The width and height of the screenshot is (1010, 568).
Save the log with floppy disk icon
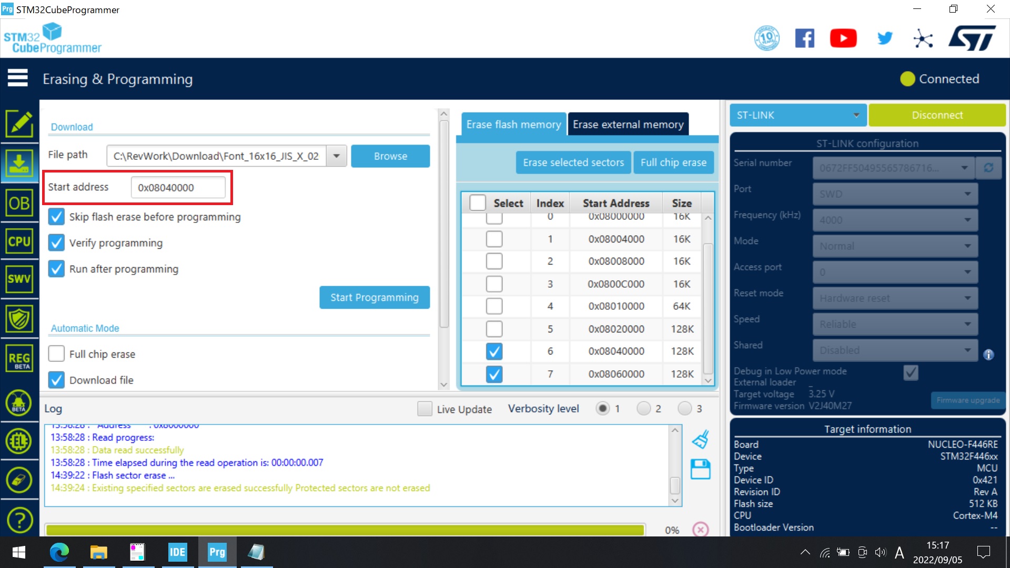tap(700, 469)
